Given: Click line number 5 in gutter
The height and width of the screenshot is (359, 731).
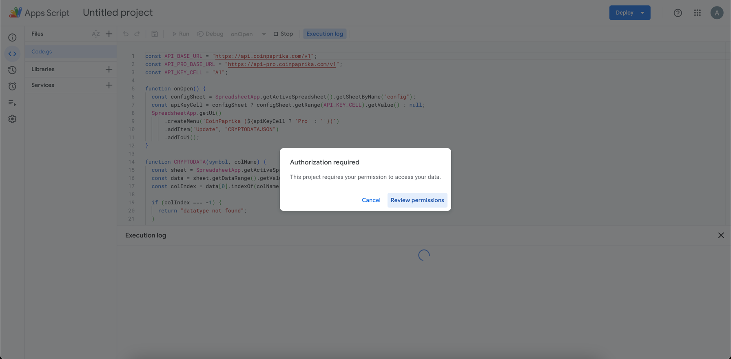Looking at the screenshot, I should click(x=133, y=89).
